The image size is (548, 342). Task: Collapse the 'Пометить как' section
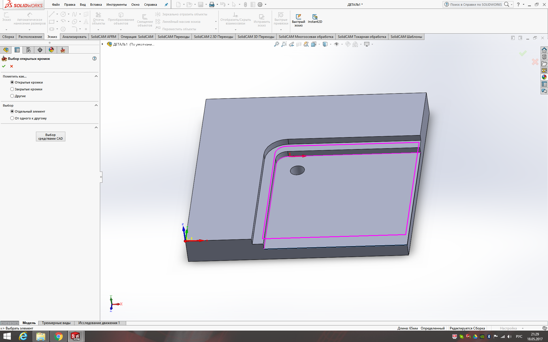click(x=96, y=76)
